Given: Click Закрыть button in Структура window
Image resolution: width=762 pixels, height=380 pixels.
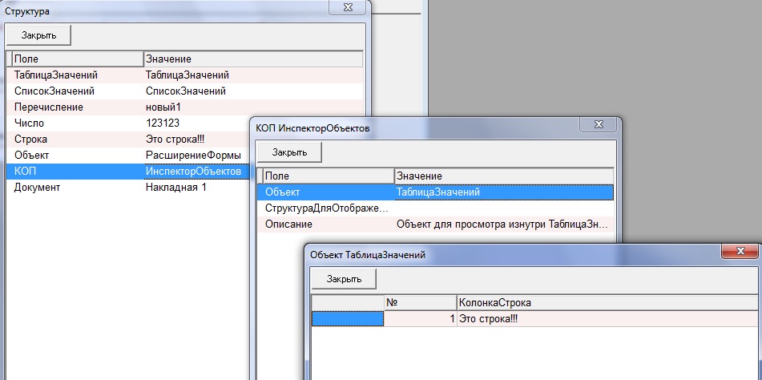Looking at the screenshot, I should tap(38, 35).
